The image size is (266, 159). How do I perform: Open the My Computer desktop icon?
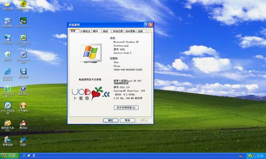7,22
